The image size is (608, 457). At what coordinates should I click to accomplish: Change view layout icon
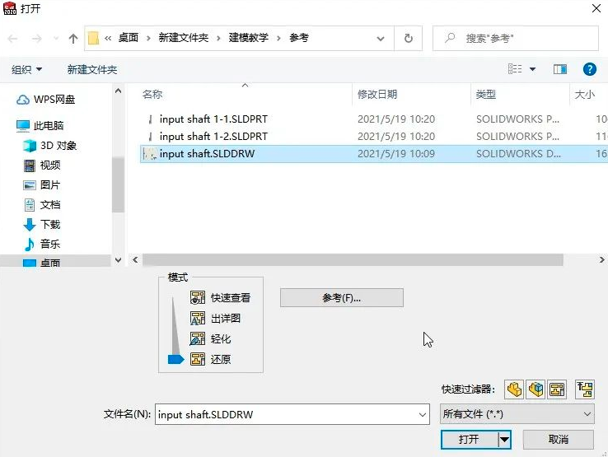[515, 69]
